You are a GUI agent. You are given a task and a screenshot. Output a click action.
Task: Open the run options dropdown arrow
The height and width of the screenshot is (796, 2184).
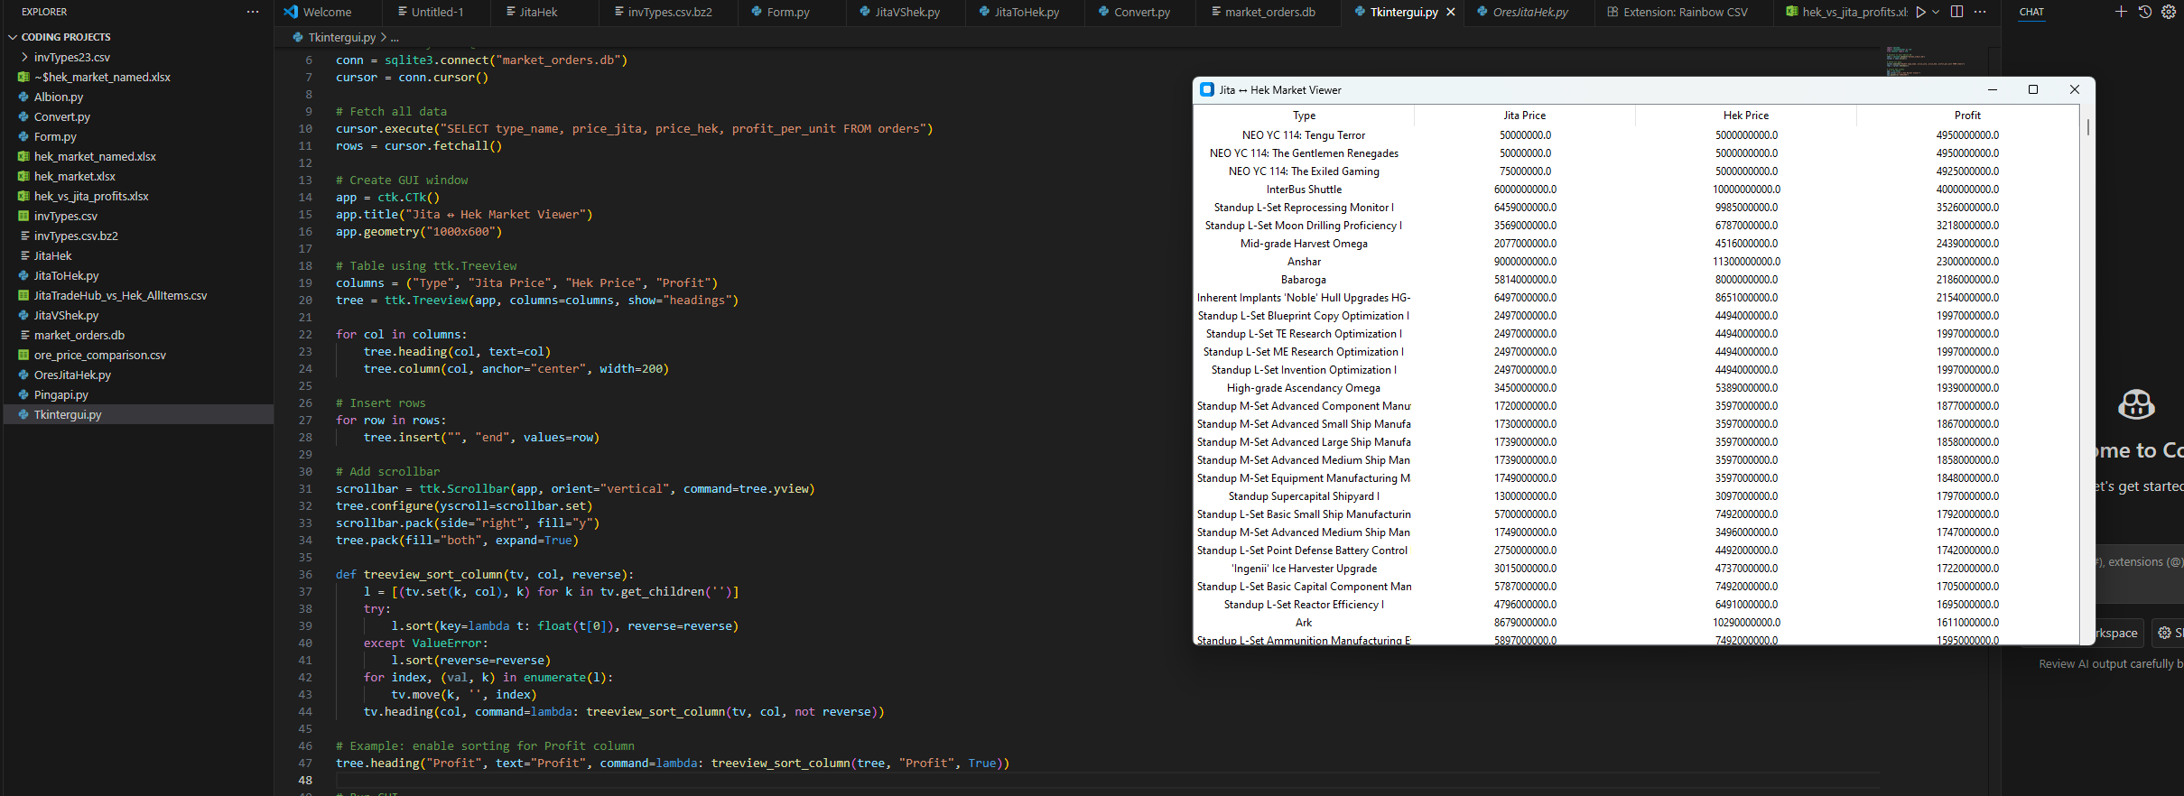click(1936, 12)
